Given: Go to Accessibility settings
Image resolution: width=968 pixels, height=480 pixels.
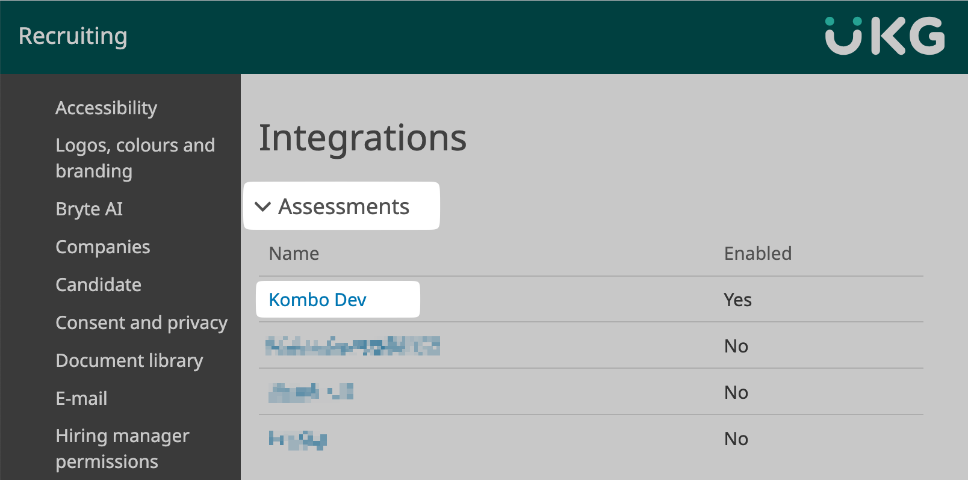Looking at the screenshot, I should pyautogui.click(x=106, y=108).
